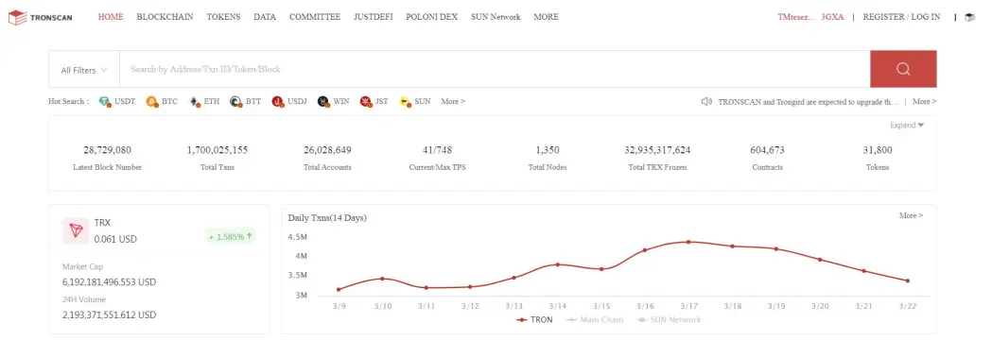Click Market Cap value 6,192,181,496.553 USD

point(109,281)
